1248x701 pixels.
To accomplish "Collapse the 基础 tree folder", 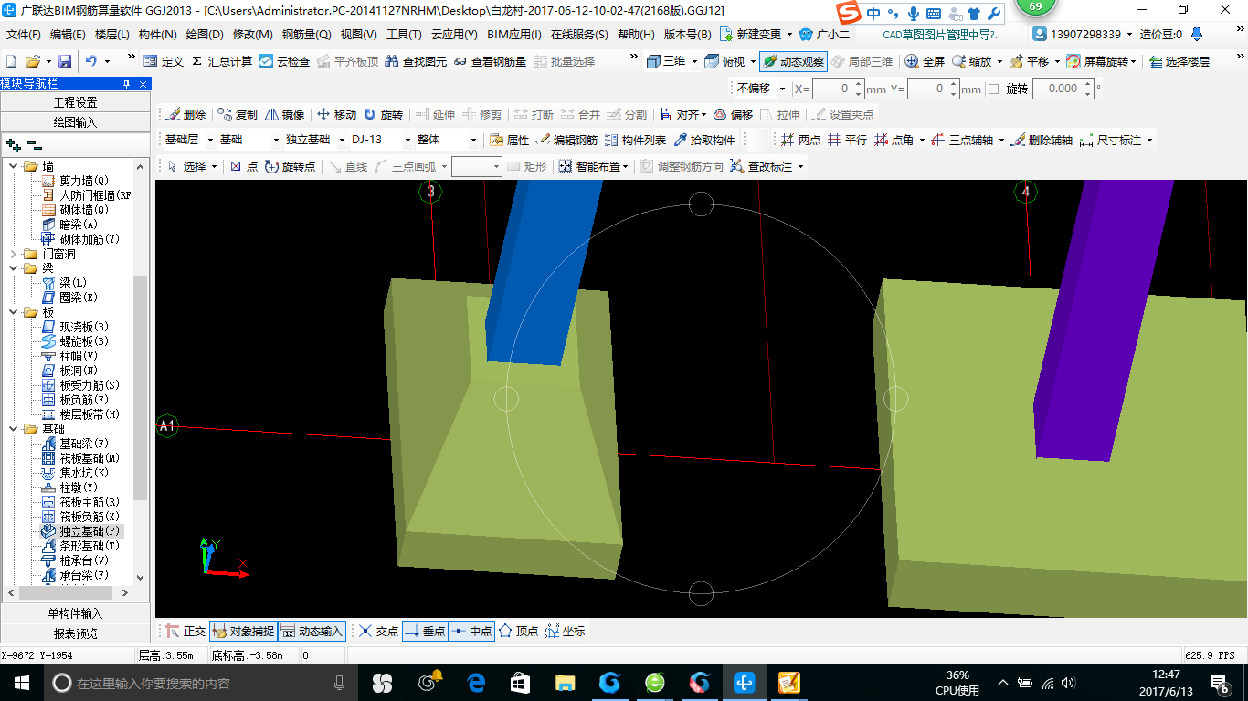I will click(14, 429).
